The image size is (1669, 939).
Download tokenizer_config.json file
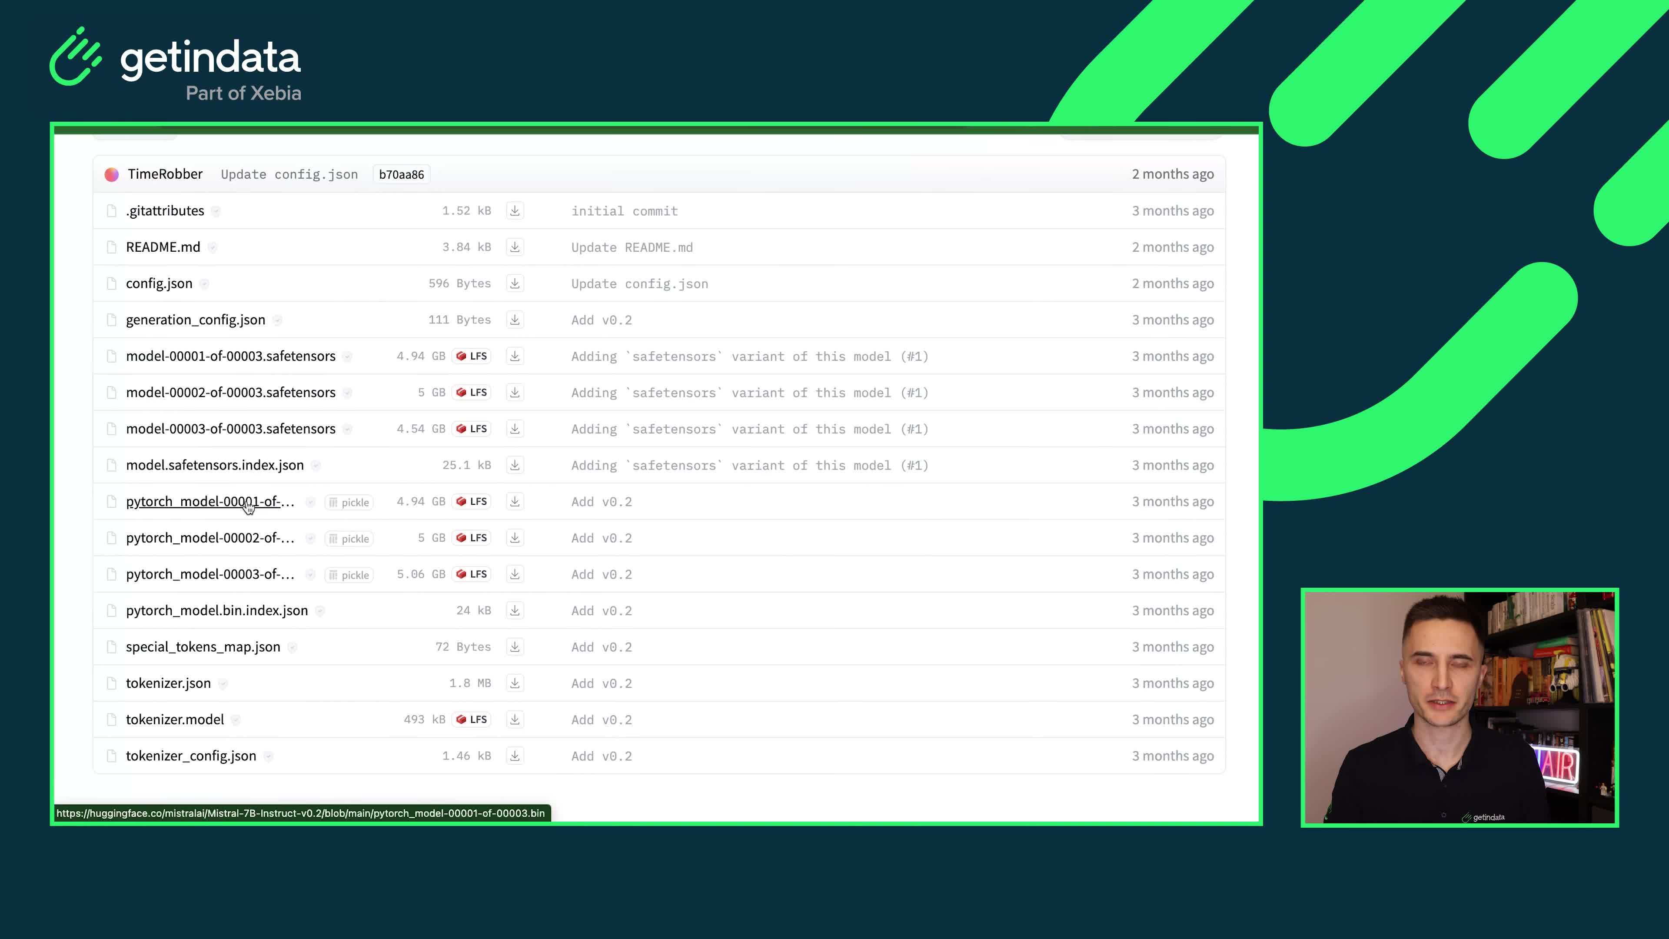click(515, 755)
